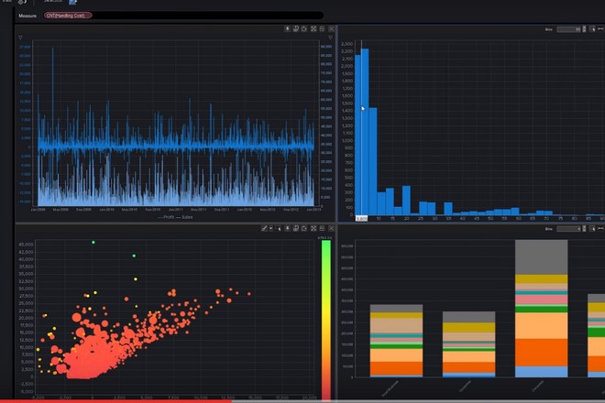The width and height of the screenshot is (605, 403).
Task: Select brush tool in scatter plot toolbar
Action: pos(264,228)
